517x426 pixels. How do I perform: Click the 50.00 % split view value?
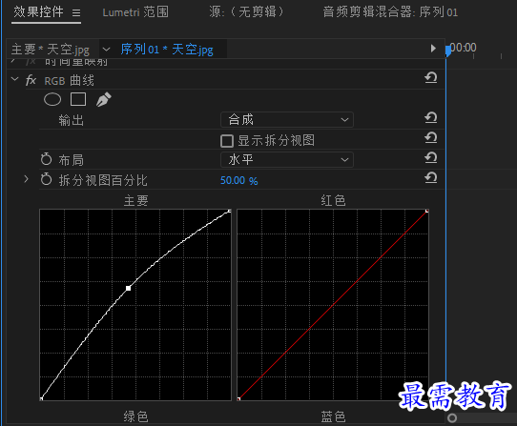pos(239,180)
